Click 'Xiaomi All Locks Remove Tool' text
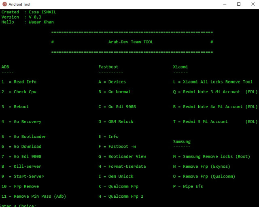259x207 pixels. coord(218,82)
